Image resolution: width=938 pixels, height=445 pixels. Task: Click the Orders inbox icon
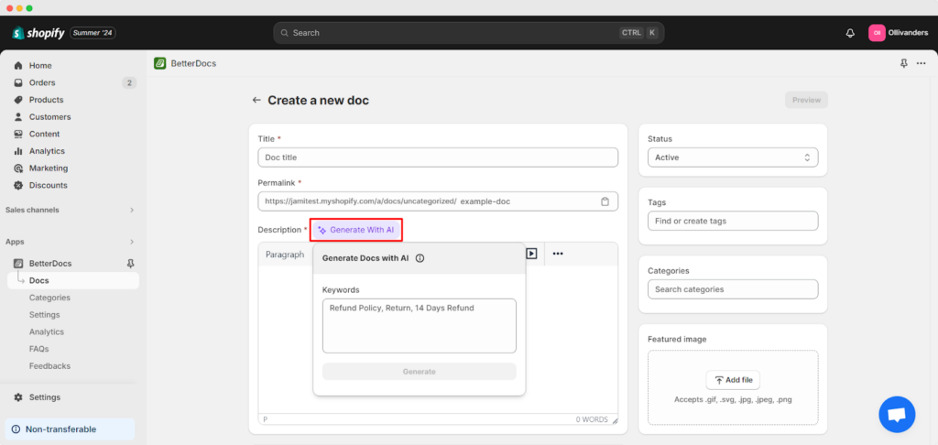[18, 82]
